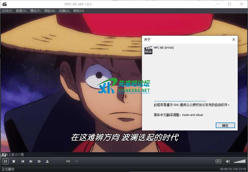Image resolution: width=248 pixels, height=172 pixels.
Task: Open the AUD audio track selector
Action: tap(68, 161)
